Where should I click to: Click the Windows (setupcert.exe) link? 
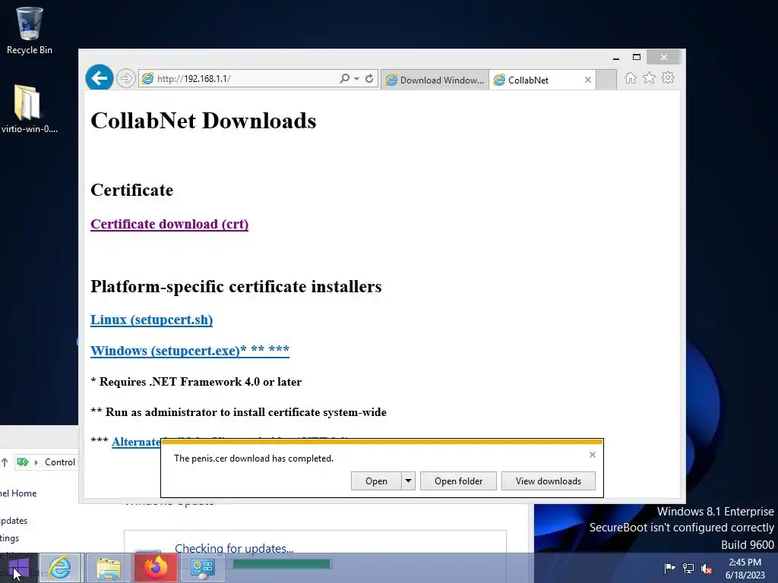click(189, 351)
